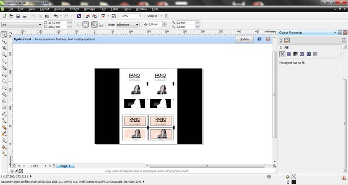Open the Snap to dropdown
Viewport: 348px width, 185px height.
(161, 16)
